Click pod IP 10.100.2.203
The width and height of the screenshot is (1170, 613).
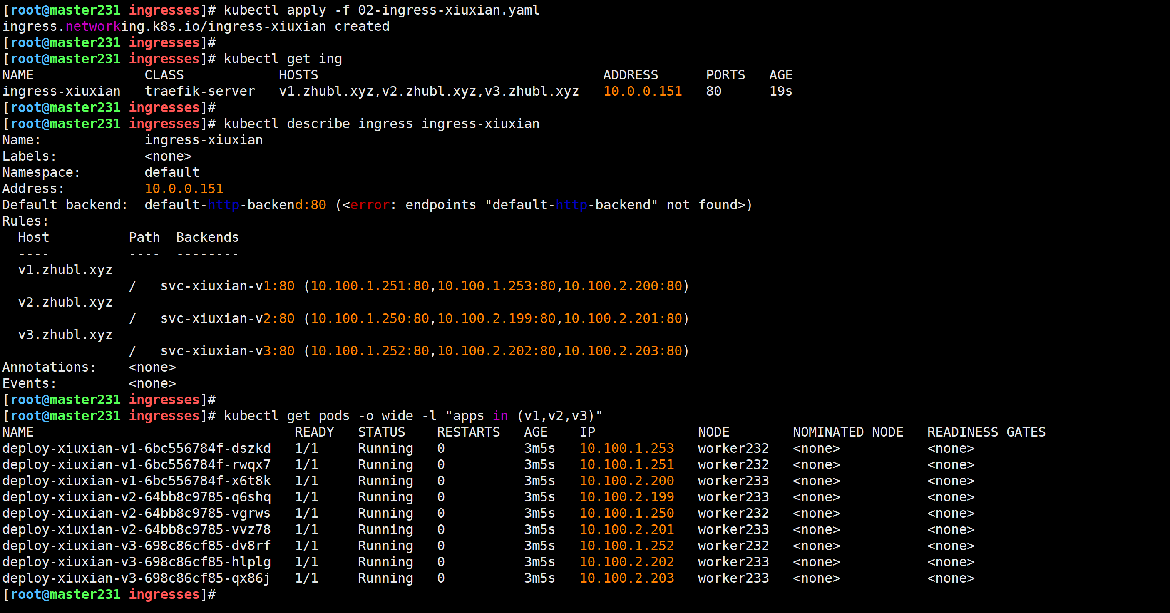pos(626,578)
